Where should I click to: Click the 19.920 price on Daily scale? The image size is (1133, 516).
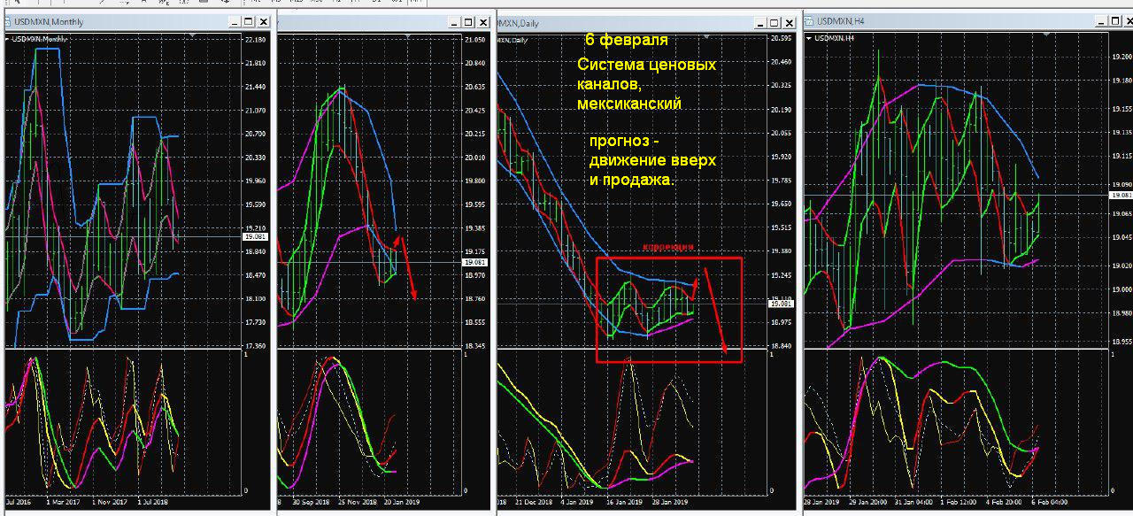(781, 157)
